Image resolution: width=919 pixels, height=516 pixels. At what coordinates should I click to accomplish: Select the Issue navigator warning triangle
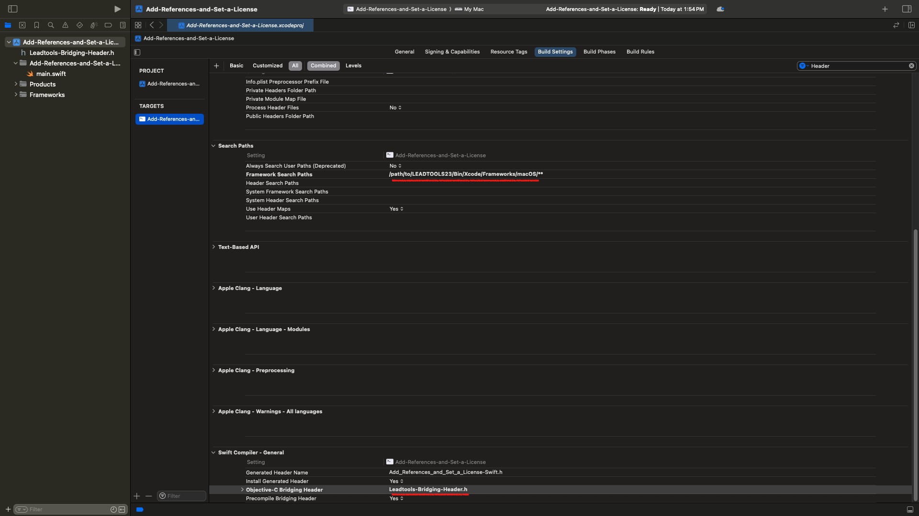pyautogui.click(x=65, y=25)
